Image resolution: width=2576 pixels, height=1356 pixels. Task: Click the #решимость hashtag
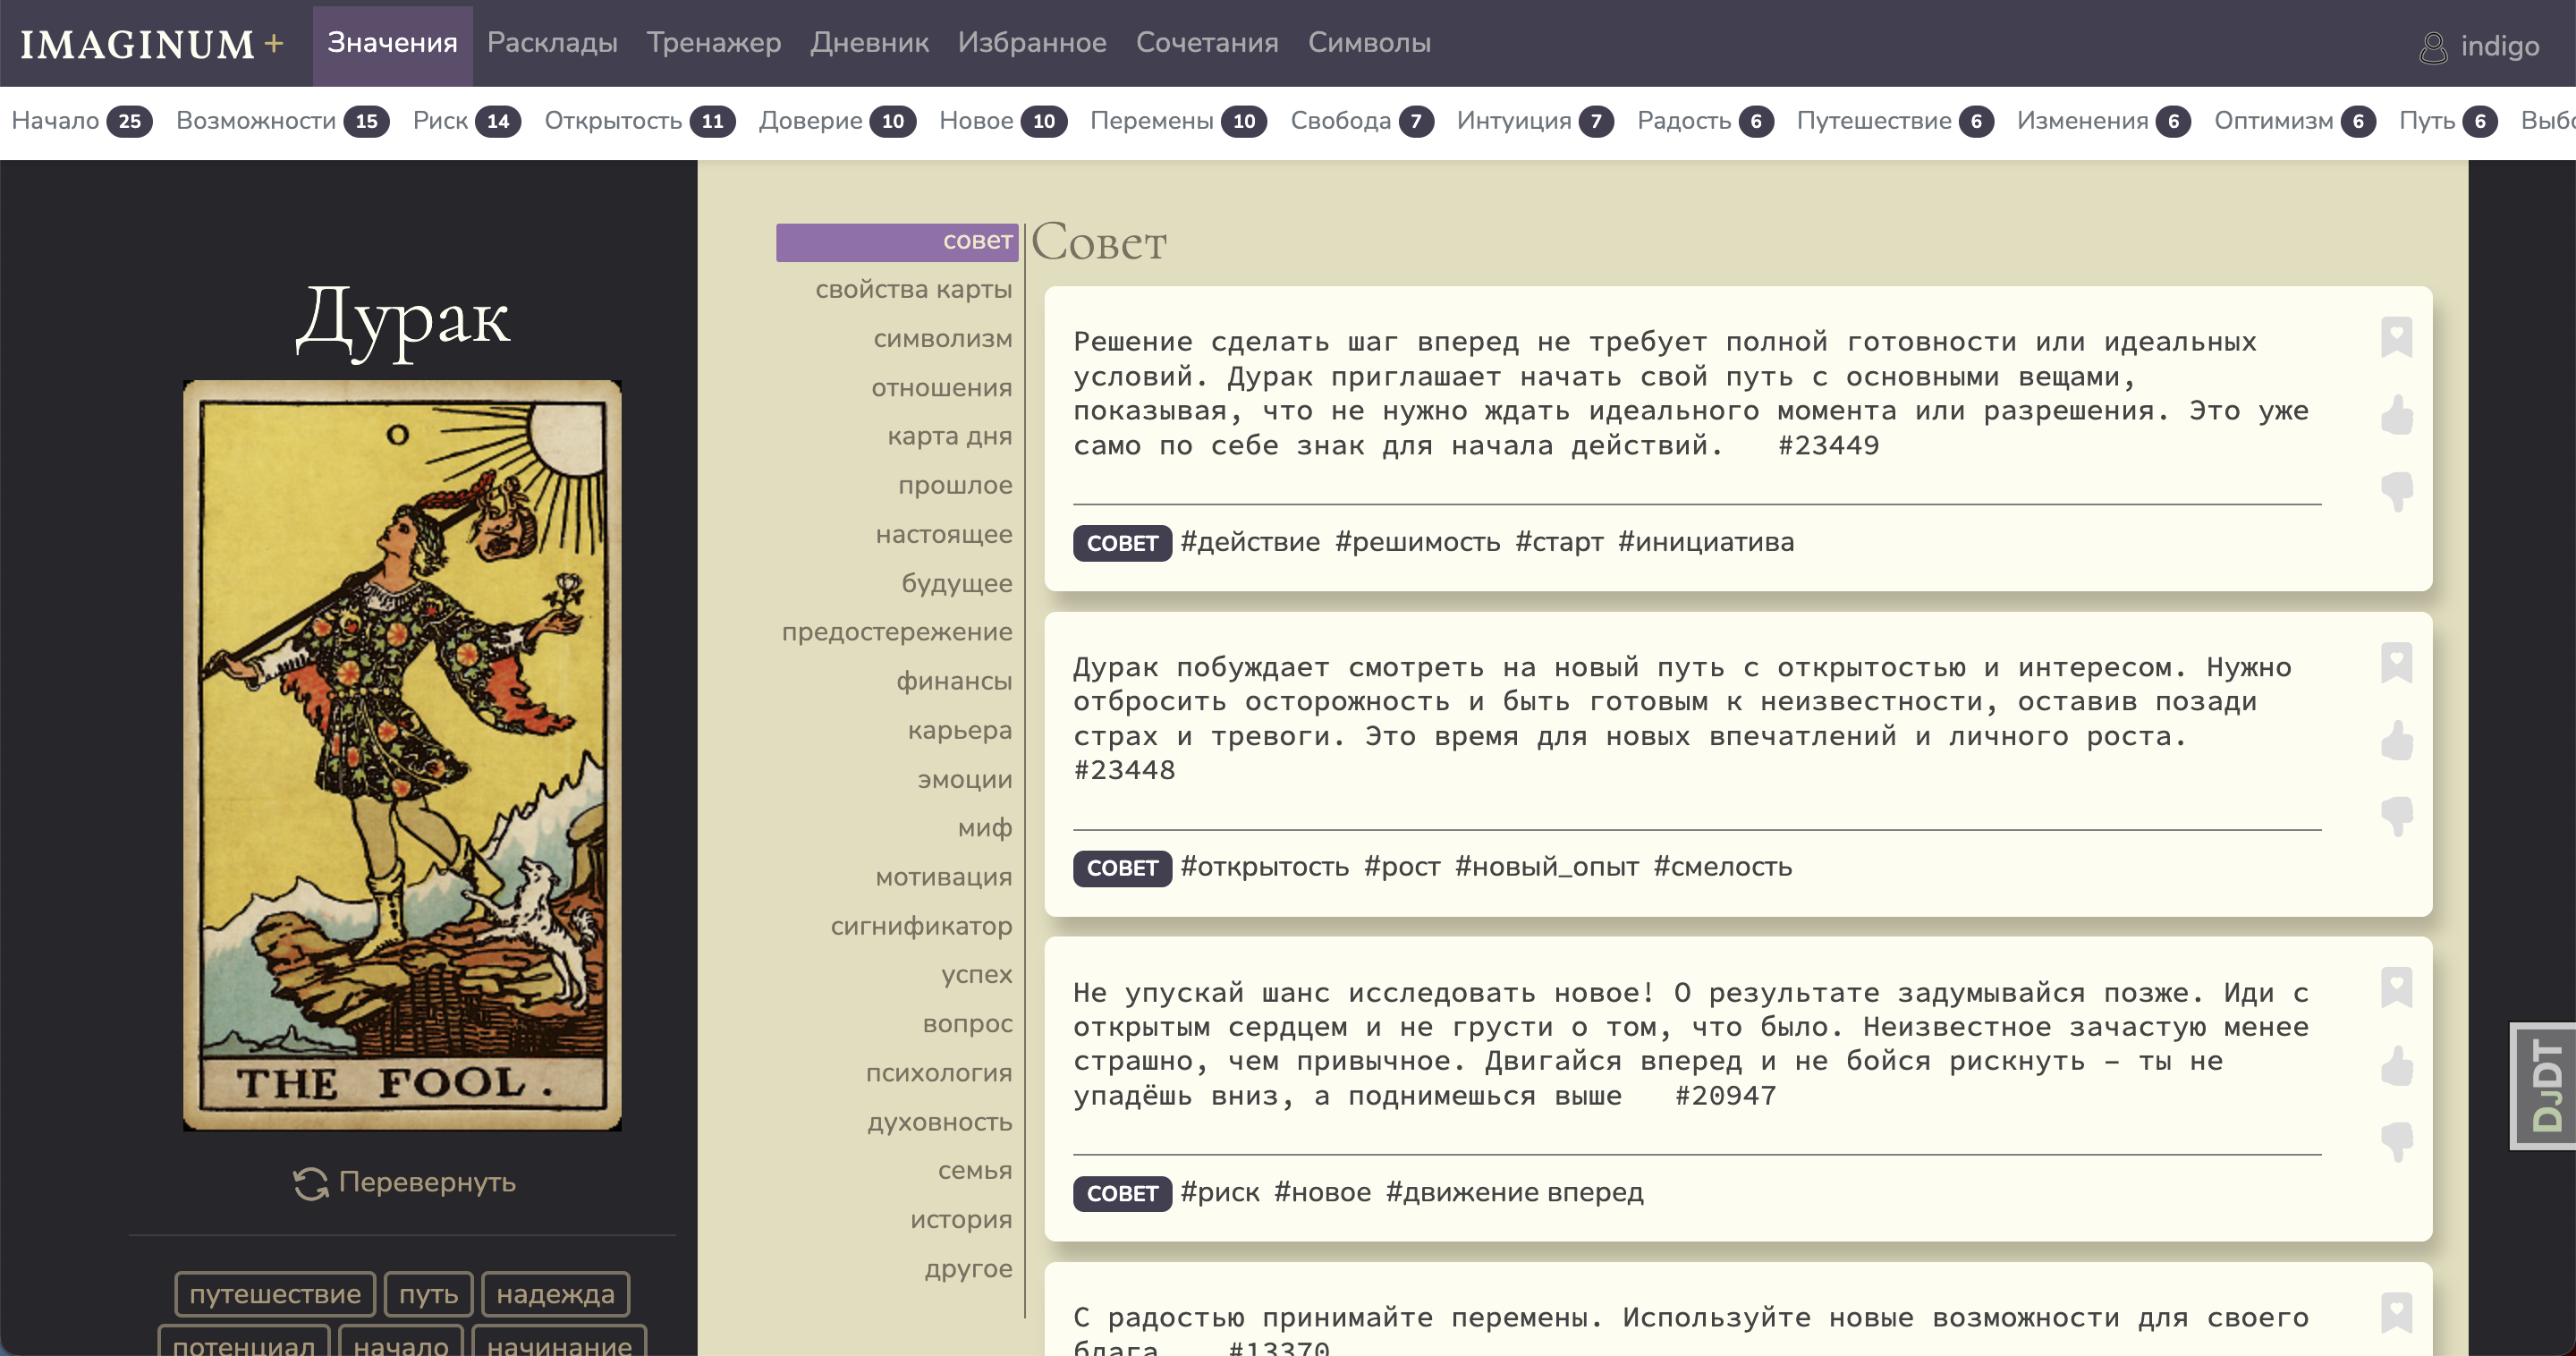[1417, 542]
